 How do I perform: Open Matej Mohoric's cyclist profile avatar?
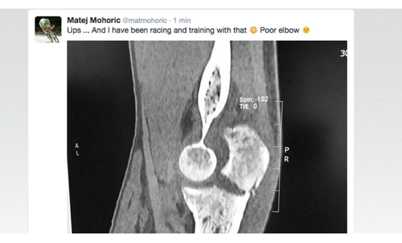coord(48,30)
